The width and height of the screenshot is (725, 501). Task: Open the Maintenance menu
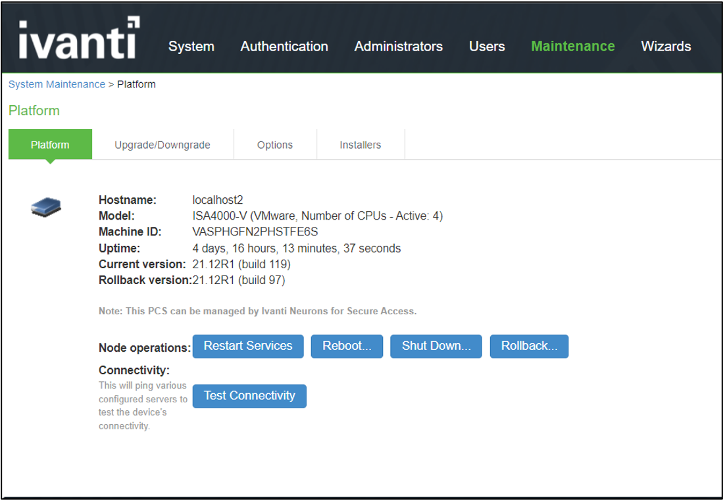(572, 47)
